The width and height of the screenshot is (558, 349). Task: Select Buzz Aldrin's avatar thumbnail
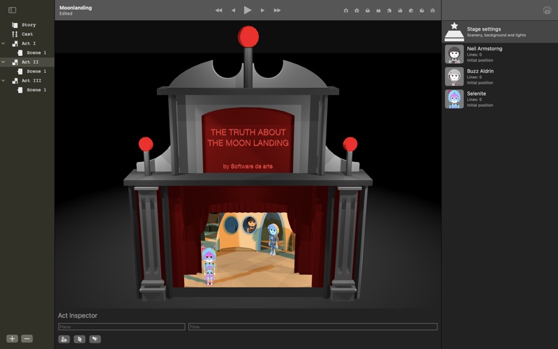click(454, 77)
